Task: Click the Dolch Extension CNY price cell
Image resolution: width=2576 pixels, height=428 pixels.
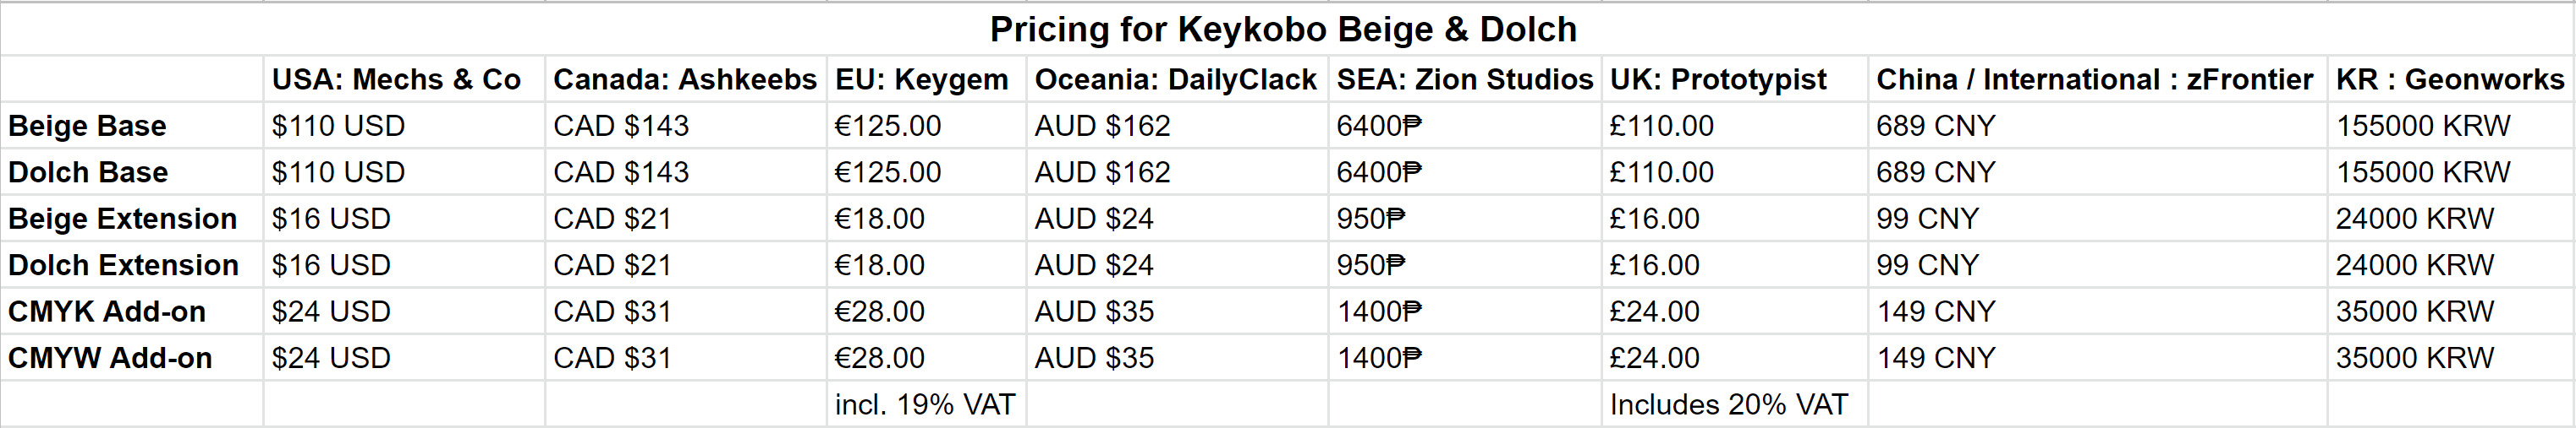Action: 1927,265
